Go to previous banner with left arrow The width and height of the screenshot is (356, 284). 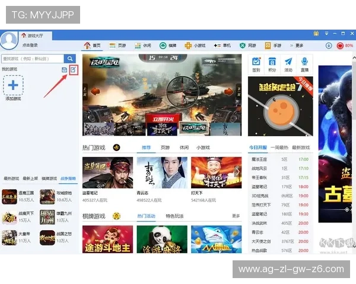[95, 92]
